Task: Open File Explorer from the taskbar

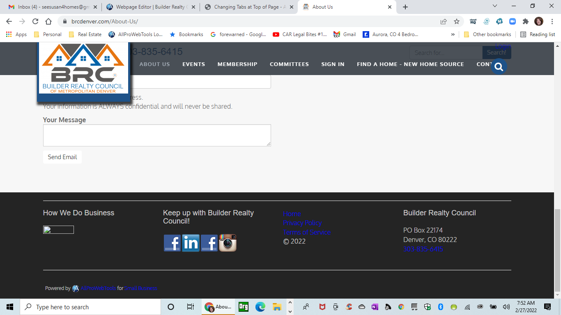Action: pyautogui.click(x=277, y=307)
